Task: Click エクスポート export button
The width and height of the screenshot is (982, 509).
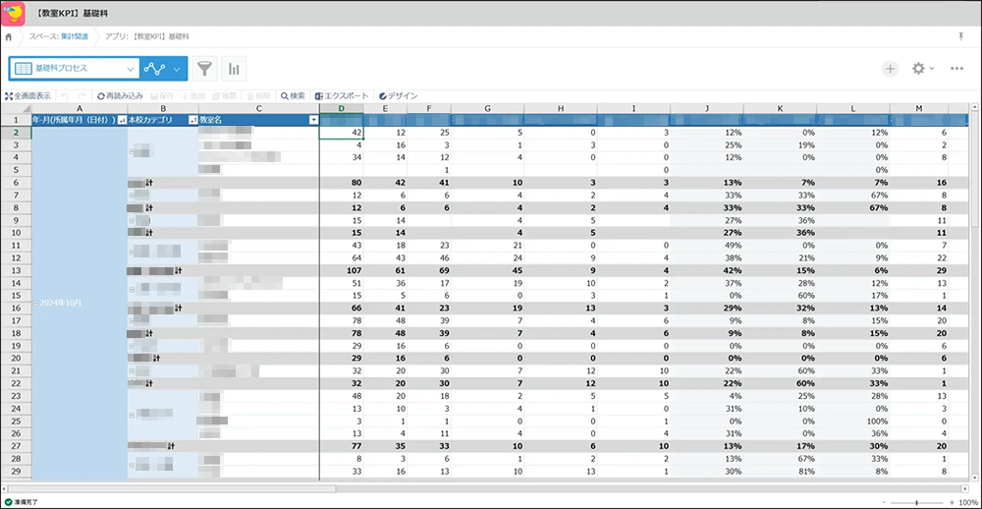Action: click(344, 96)
